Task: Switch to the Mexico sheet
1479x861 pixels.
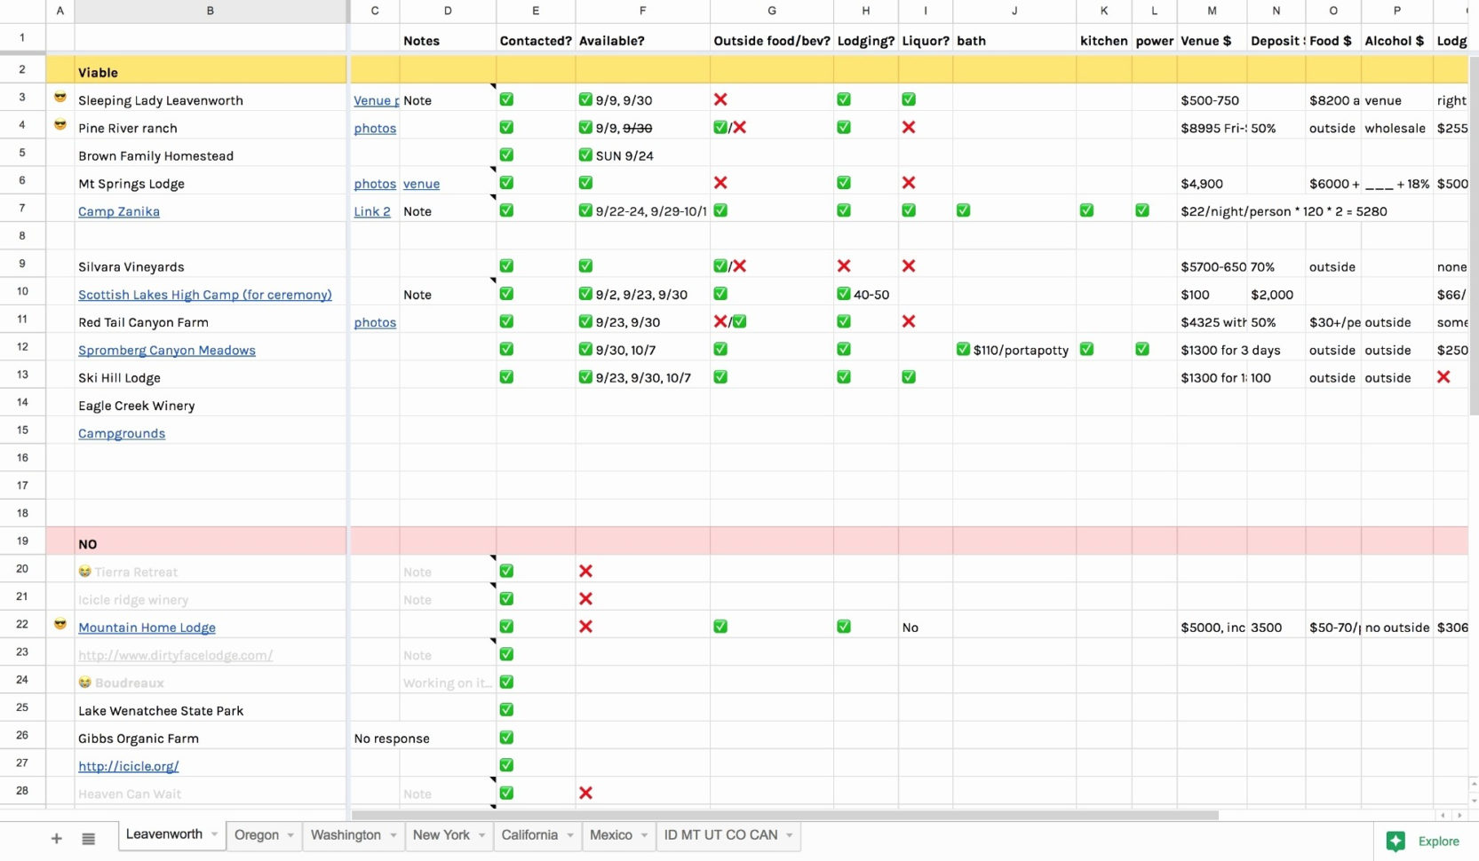Action: click(611, 835)
